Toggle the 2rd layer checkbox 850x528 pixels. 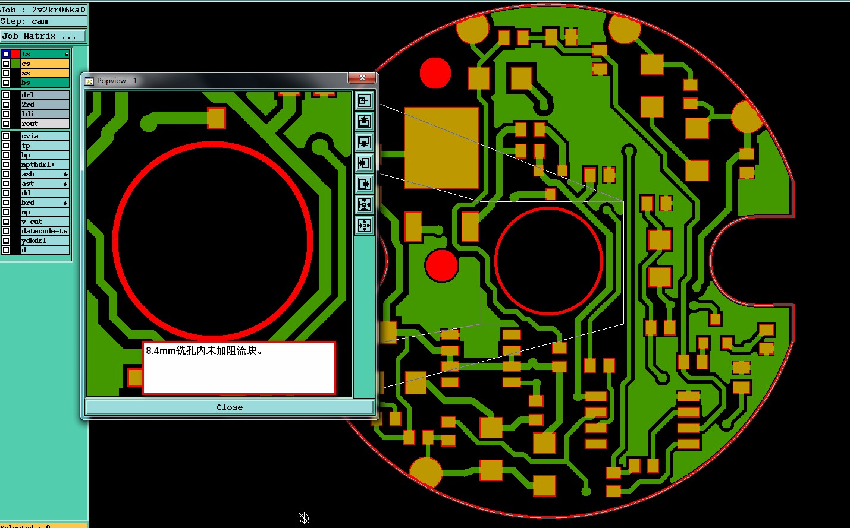pos(6,105)
